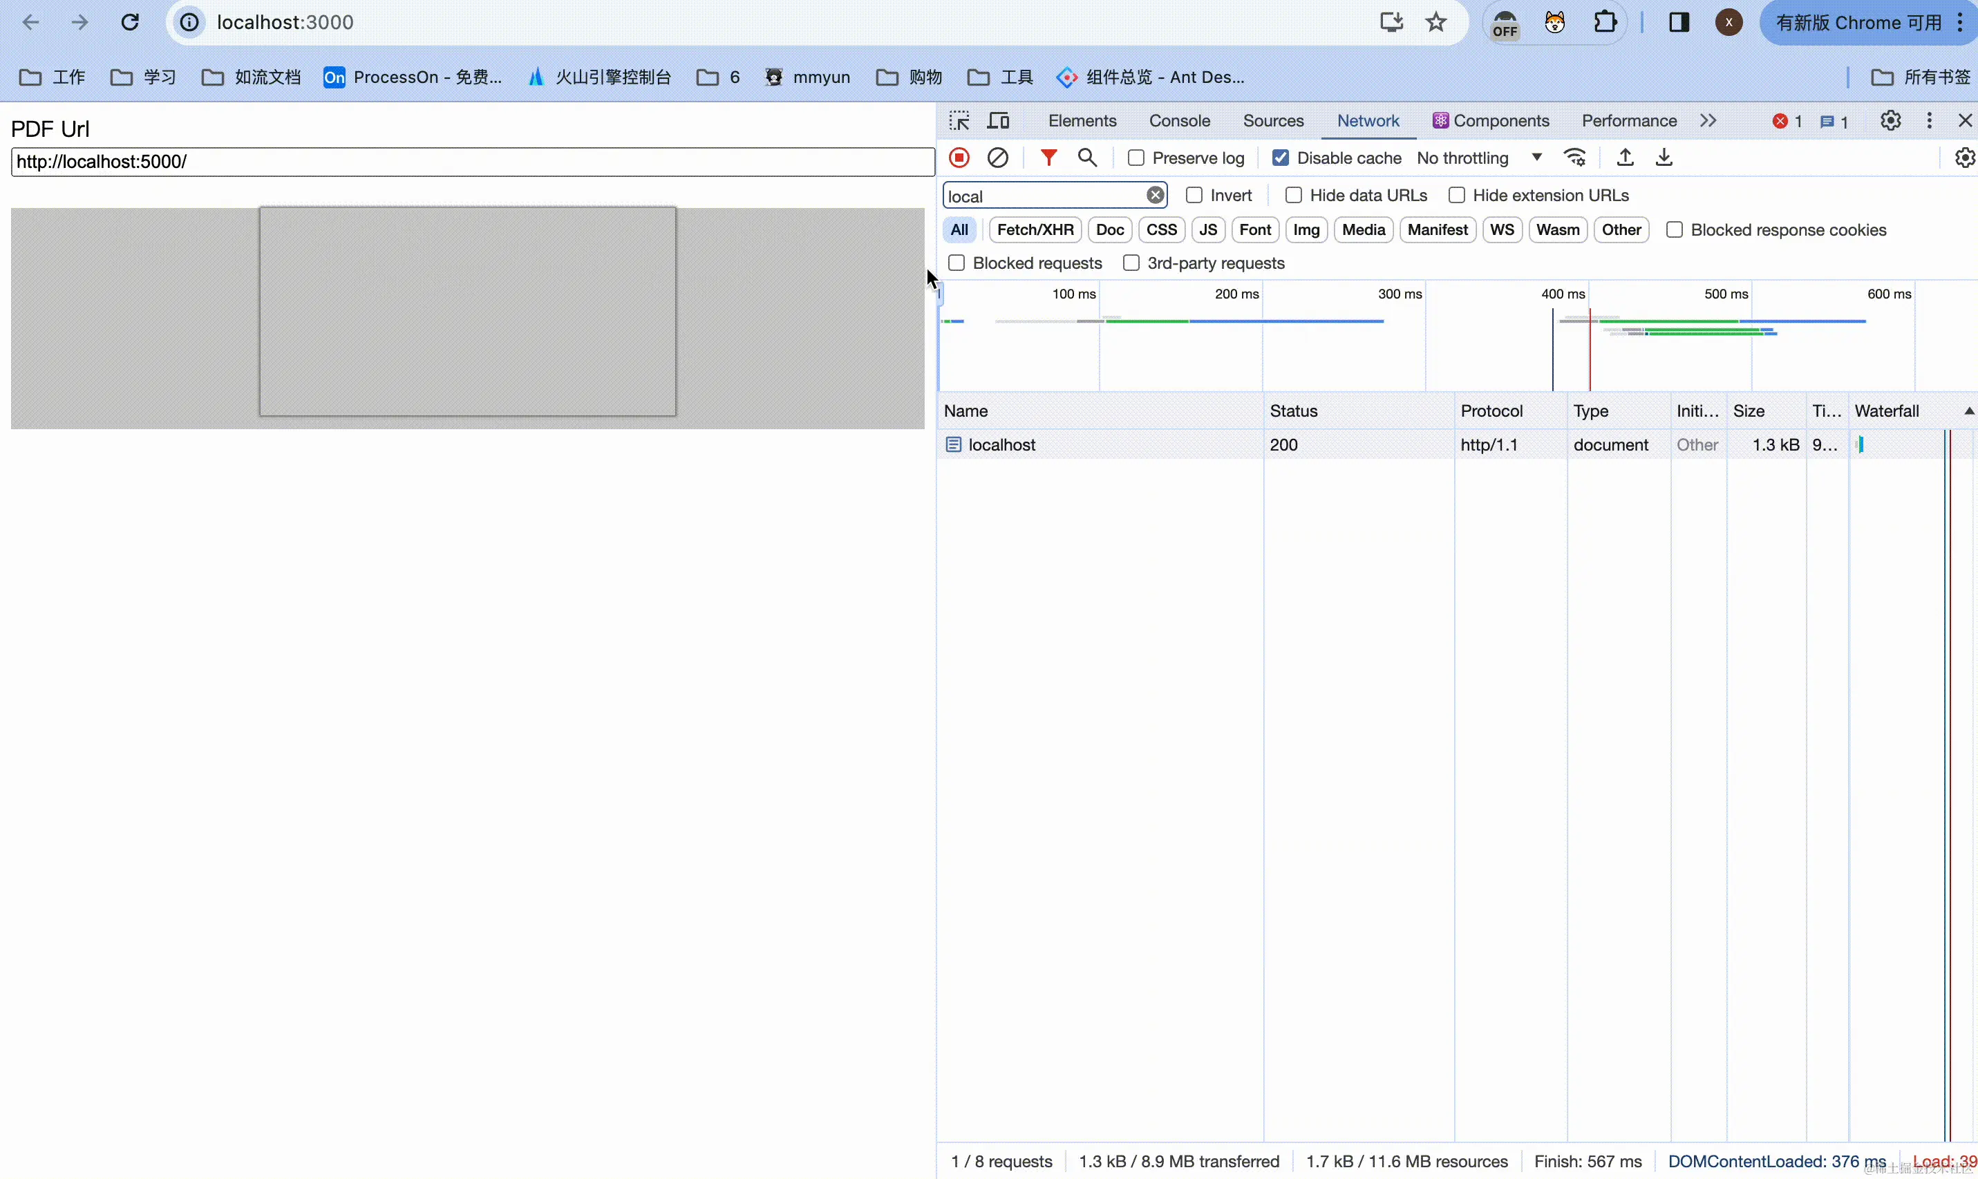1978x1179 pixels.
Task: Click the 400 ms timeline overview marker
Action: (x=1563, y=294)
